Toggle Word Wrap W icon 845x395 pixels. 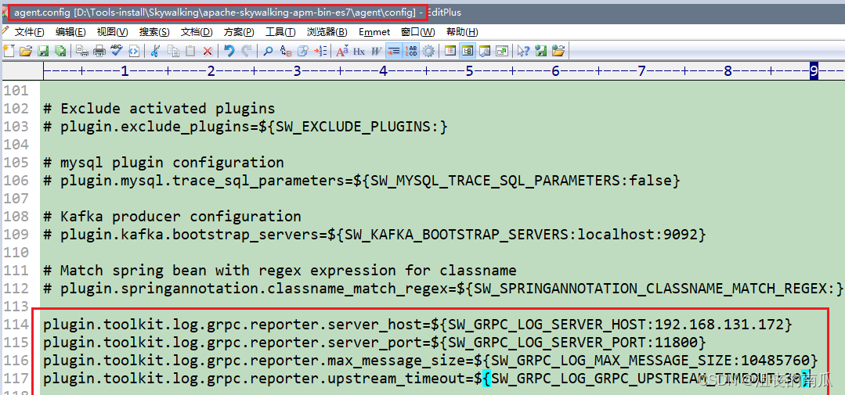[x=376, y=51]
